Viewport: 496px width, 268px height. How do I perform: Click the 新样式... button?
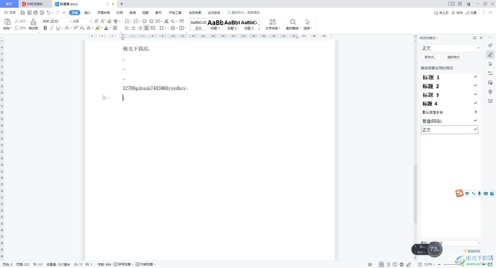pyautogui.click(x=430, y=57)
